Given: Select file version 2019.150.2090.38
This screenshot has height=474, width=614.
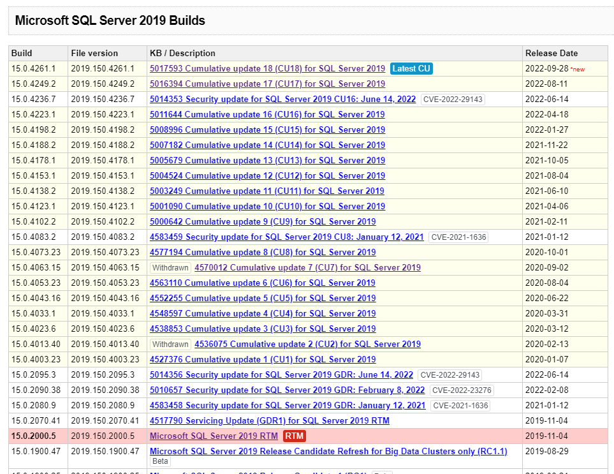Looking at the screenshot, I should click(x=105, y=390).
